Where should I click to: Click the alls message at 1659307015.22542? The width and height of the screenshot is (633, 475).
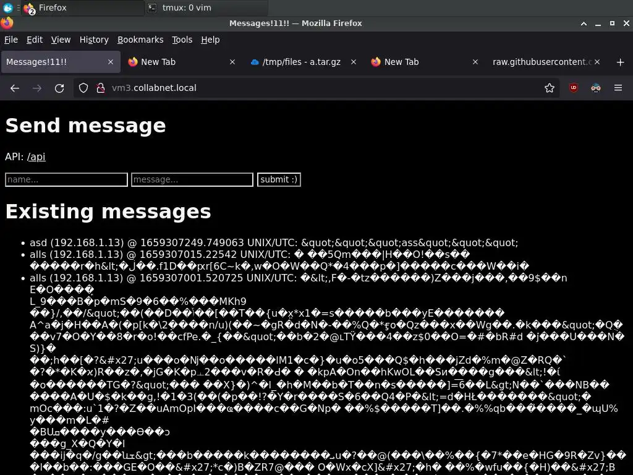(x=279, y=260)
